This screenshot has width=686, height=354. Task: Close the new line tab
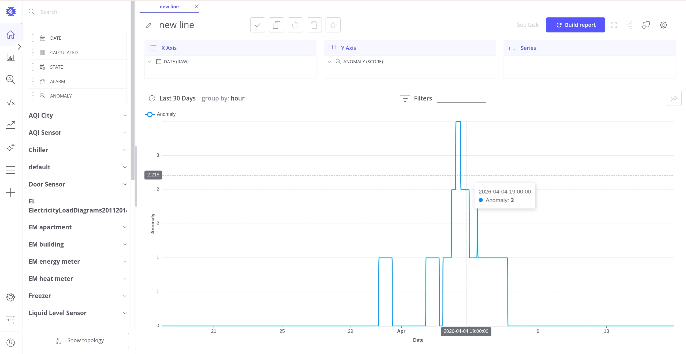pos(197,6)
